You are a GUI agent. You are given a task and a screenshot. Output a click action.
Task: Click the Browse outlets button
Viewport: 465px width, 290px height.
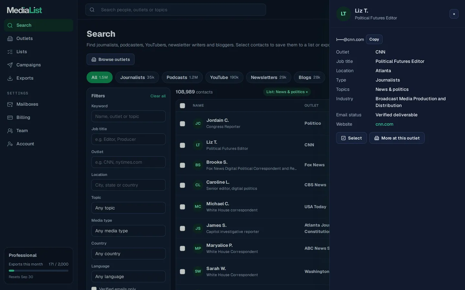[110, 59]
